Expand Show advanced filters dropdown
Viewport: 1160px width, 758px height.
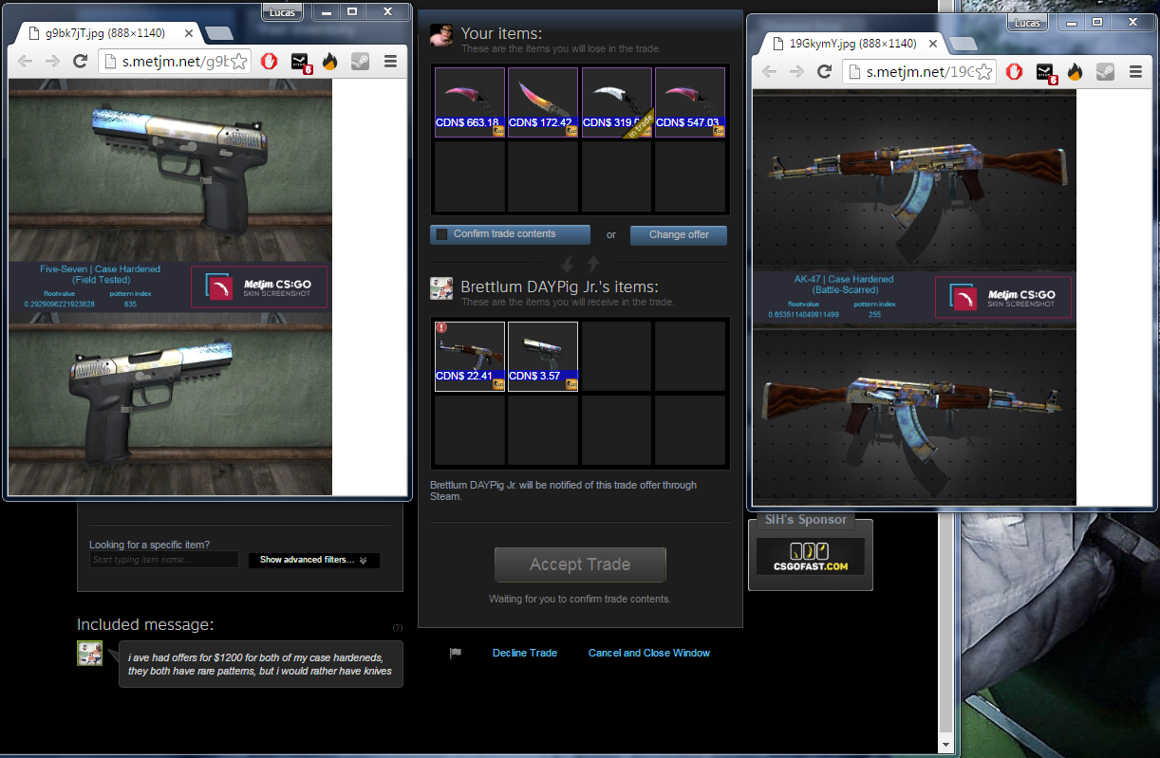point(314,560)
